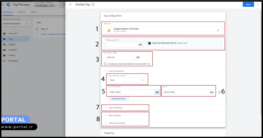The width and height of the screenshot is (263, 138).
Task: Open the Event Settings Variable dropdown
Action: coord(126,80)
